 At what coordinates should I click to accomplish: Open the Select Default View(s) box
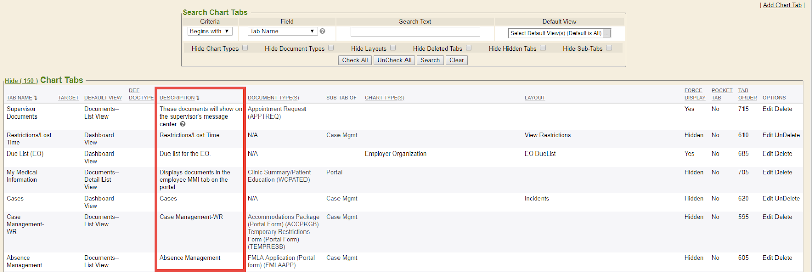click(555, 33)
